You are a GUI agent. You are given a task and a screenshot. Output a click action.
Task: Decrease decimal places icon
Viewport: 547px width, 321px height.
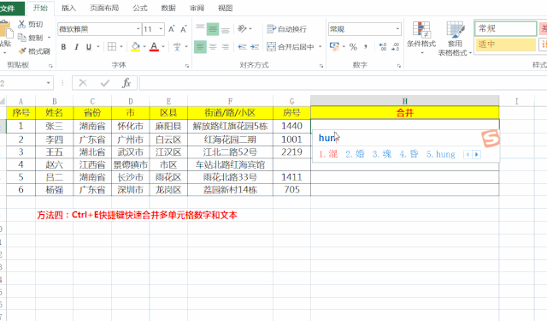(x=395, y=46)
